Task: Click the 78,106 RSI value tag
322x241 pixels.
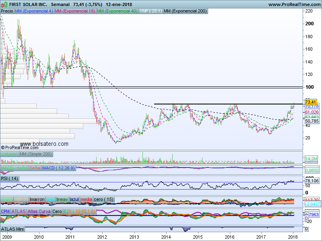Action: [312, 181]
